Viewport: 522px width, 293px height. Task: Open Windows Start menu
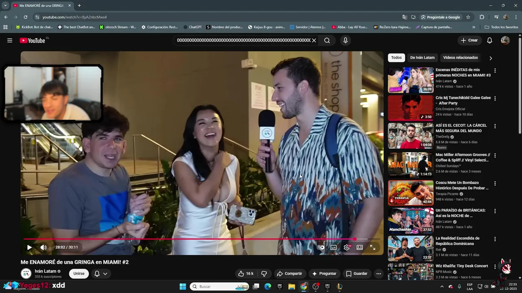(183, 286)
